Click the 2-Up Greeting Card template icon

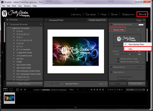pyautogui.click(x=14, y=55)
